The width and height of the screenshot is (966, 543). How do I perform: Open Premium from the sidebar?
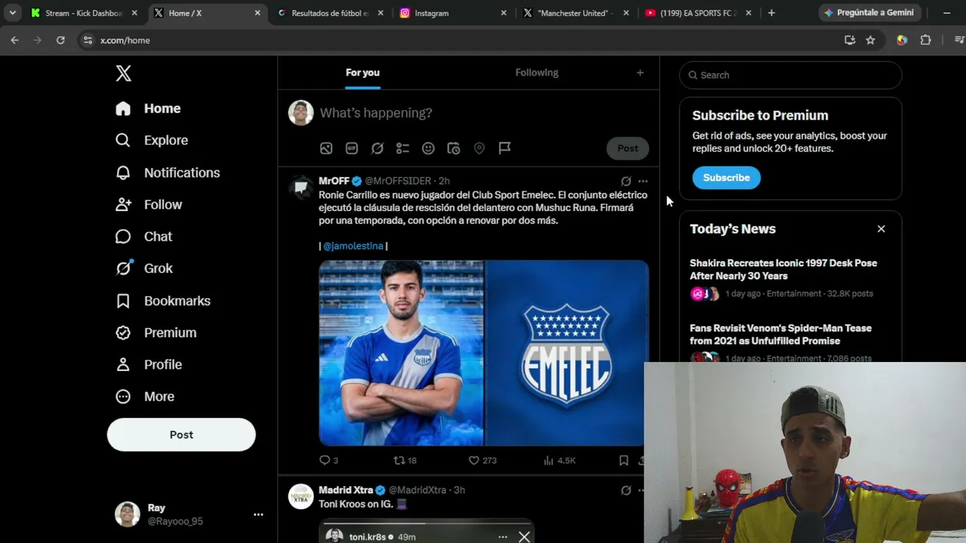(x=156, y=333)
